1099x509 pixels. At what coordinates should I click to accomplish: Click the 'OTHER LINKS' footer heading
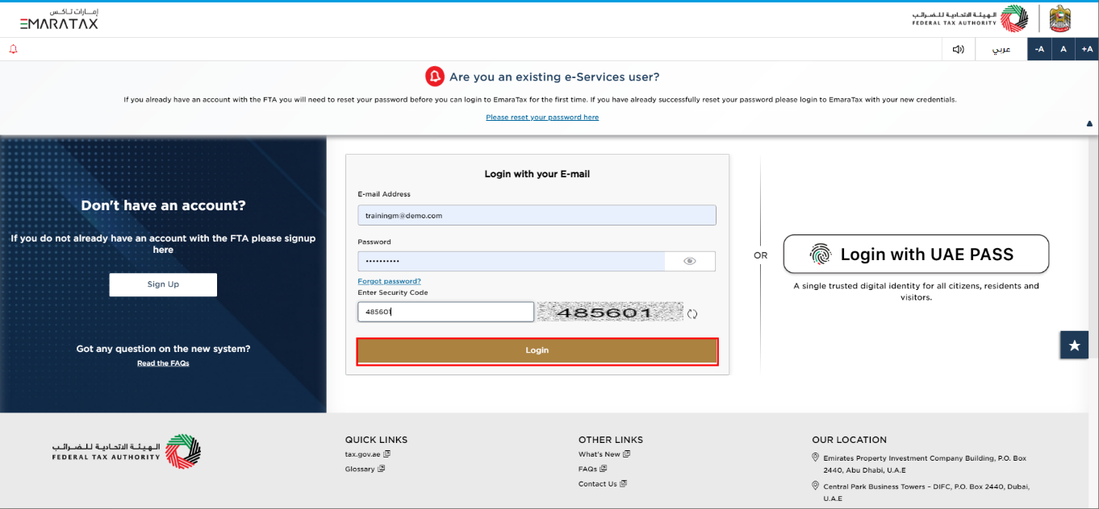(611, 440)
